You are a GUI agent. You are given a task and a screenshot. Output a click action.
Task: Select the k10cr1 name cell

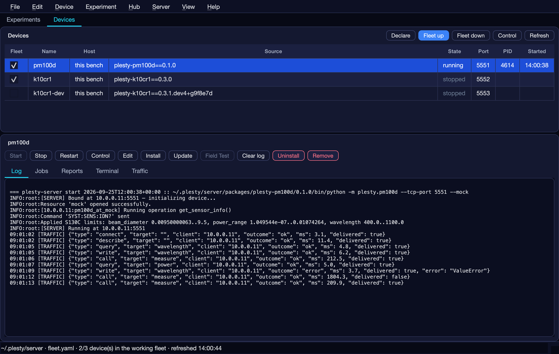pos(49,79)
